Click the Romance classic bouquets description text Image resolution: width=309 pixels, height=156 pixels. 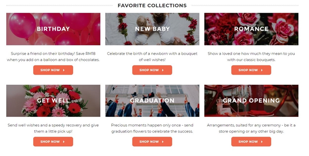point(251,57)
